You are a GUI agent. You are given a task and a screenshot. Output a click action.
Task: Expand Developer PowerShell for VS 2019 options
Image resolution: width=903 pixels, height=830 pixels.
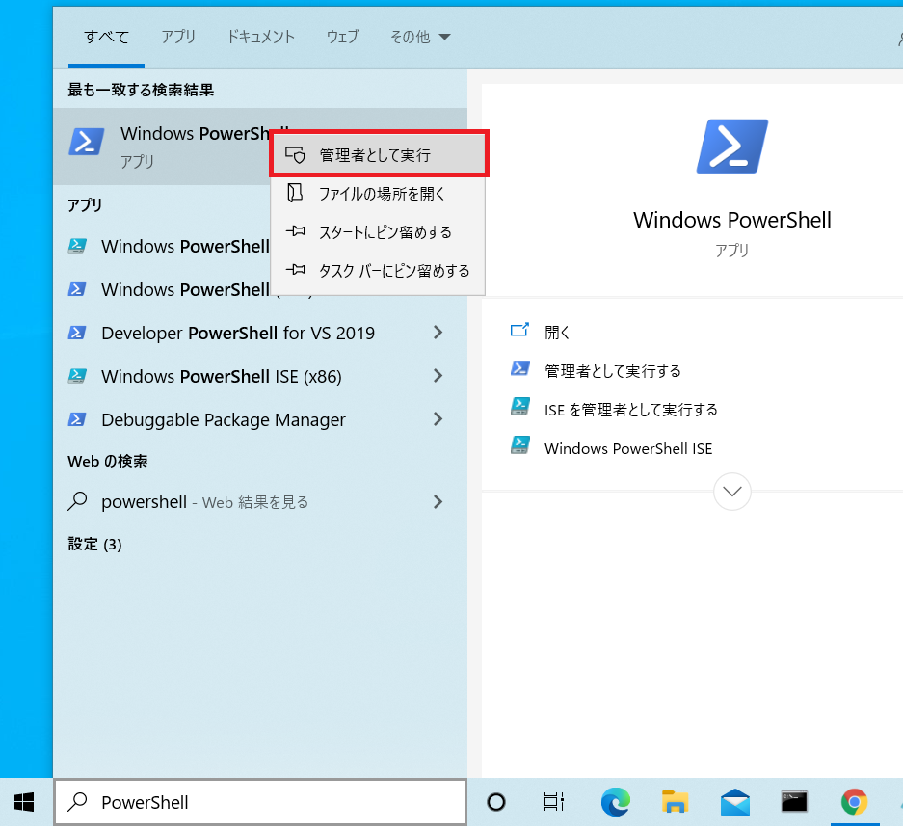tap(438, 333)
